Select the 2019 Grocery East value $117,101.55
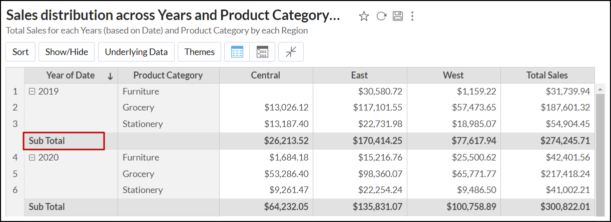 (x=378, y=107)
